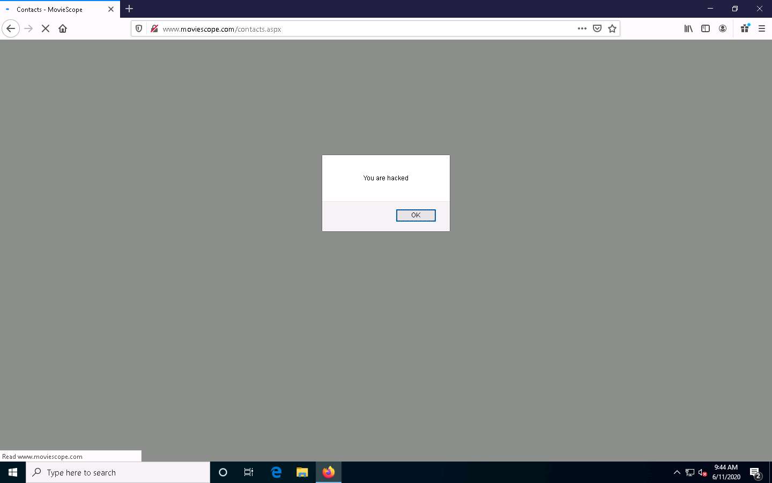This screenshot has height=483, width=772.
Task: Open the Windows Start menu
Action: (12, 472)
